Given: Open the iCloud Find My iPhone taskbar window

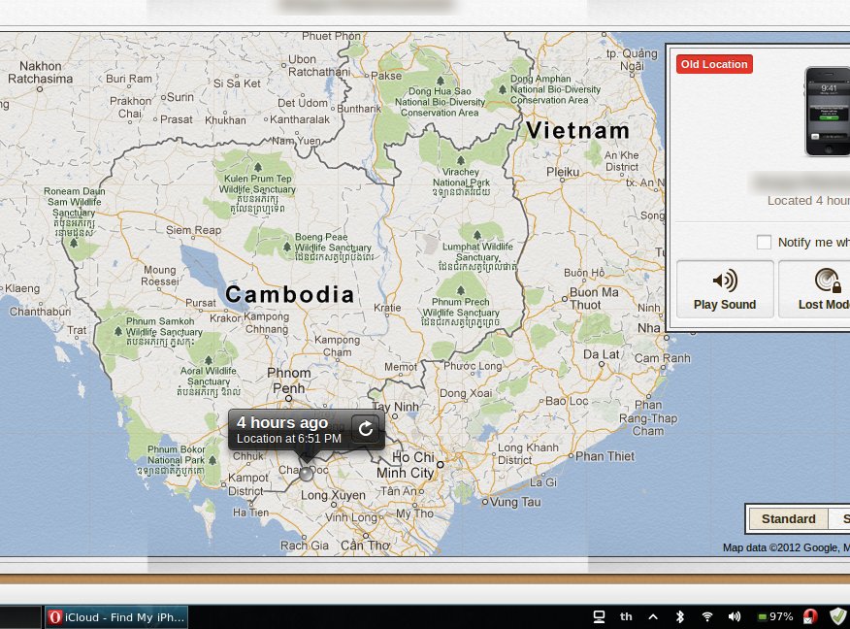Looking at the screenshot, I should 116,617.
